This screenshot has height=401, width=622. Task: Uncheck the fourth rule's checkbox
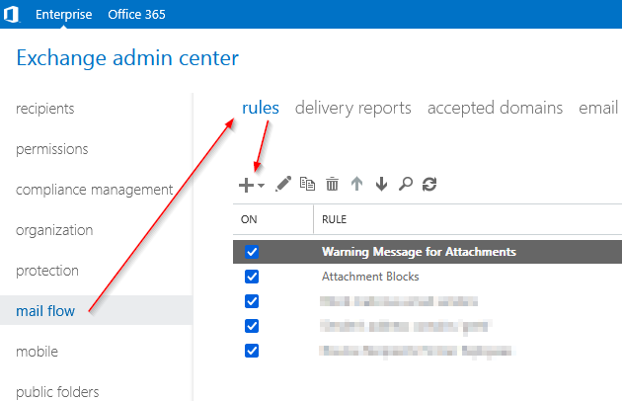coord(252,326)
